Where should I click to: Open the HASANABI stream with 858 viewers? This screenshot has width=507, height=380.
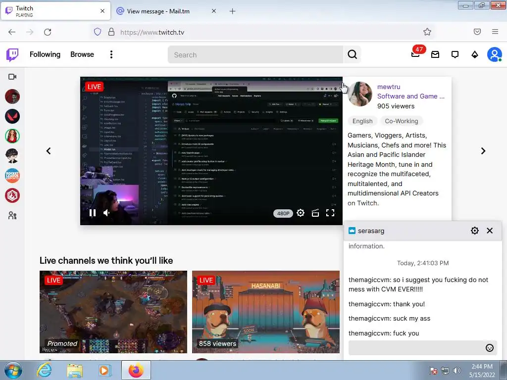pyautogui.click(x=266, y=312)
